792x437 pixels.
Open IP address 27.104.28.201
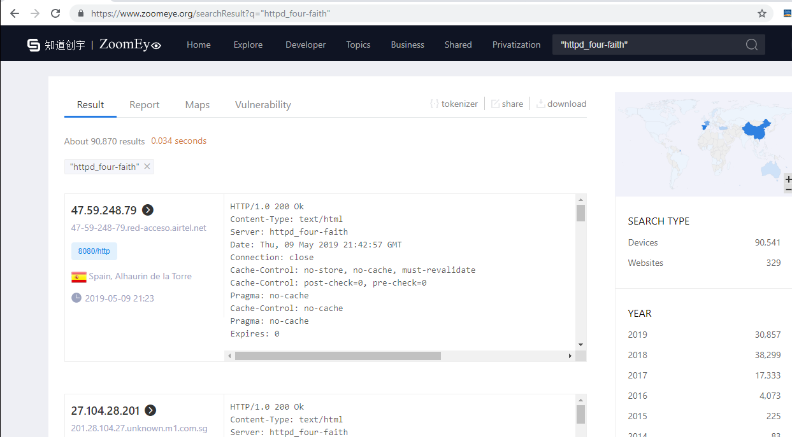point(105,410)
